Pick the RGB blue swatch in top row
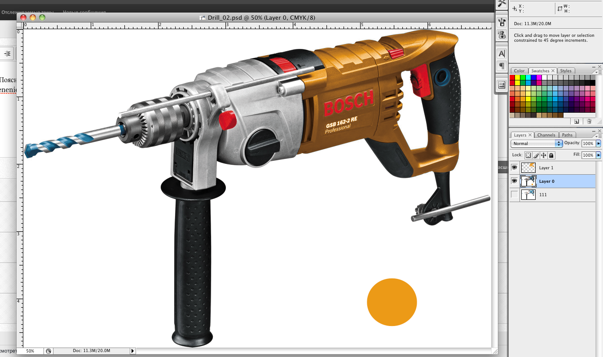603x357 pixels. pyautogui.click(x=534, y=77)
